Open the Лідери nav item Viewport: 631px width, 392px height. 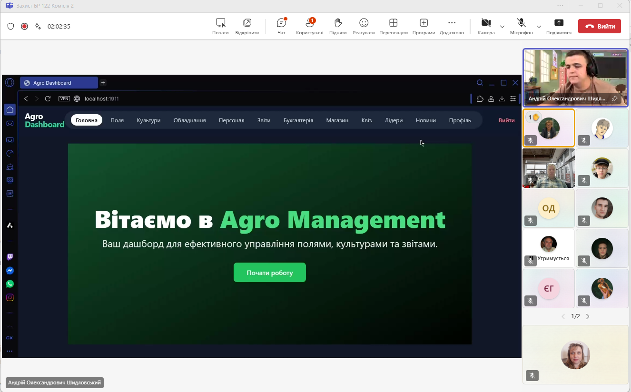tap(394, 120)
